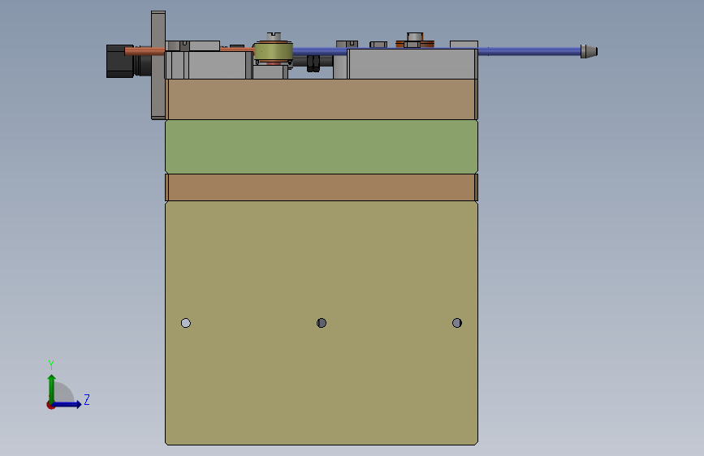Select the large grey block on the right top

412,64
